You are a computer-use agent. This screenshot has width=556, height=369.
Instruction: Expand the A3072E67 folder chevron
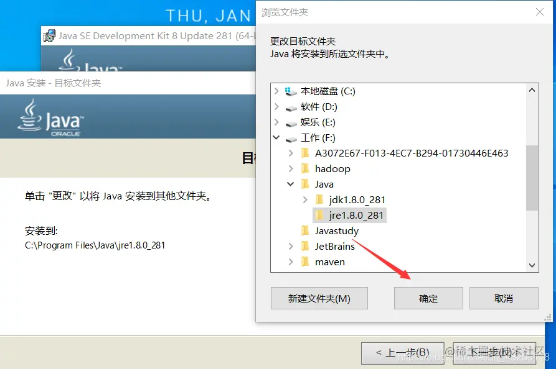[291, 153]
